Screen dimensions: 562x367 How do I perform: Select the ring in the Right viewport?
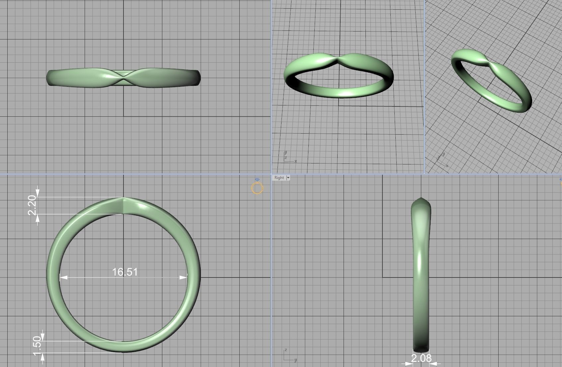click(421, 275)
